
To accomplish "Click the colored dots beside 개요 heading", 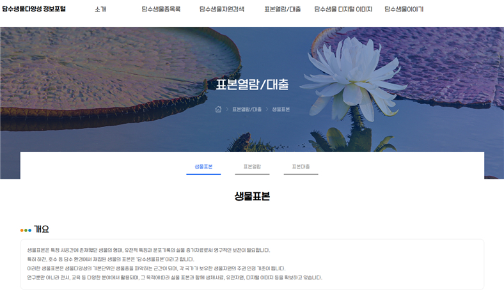I will click(26, 230).
